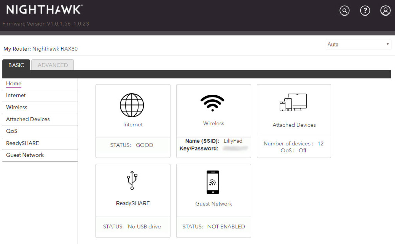Open Wireless from the sidebar menu
The width and height of the screenshot is (395, 244).
point(40,108)
